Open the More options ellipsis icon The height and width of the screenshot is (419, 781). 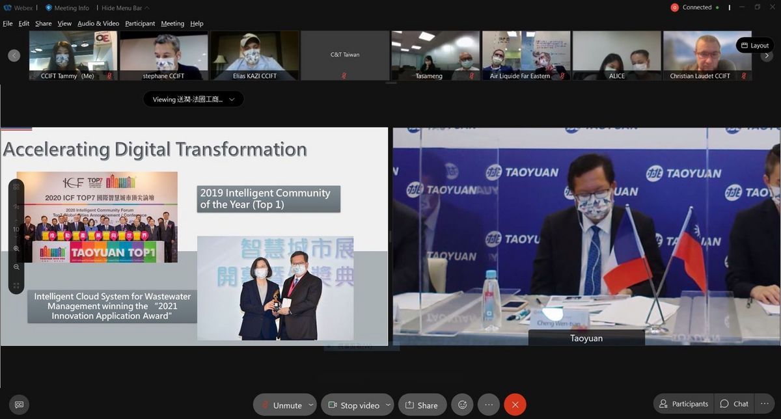(x=489, y=405)
